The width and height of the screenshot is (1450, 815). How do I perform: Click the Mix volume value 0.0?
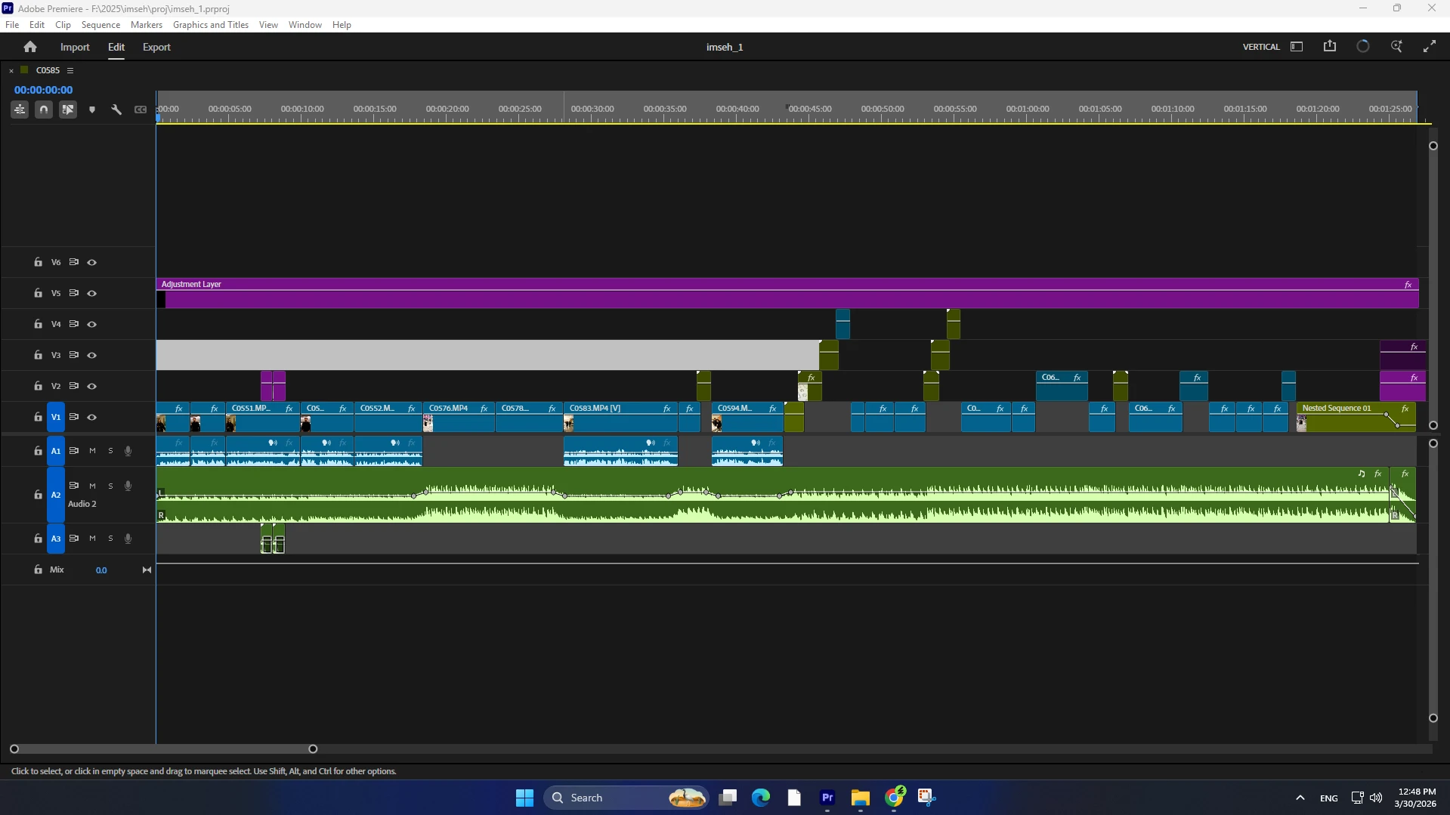(x=101, y=570)
